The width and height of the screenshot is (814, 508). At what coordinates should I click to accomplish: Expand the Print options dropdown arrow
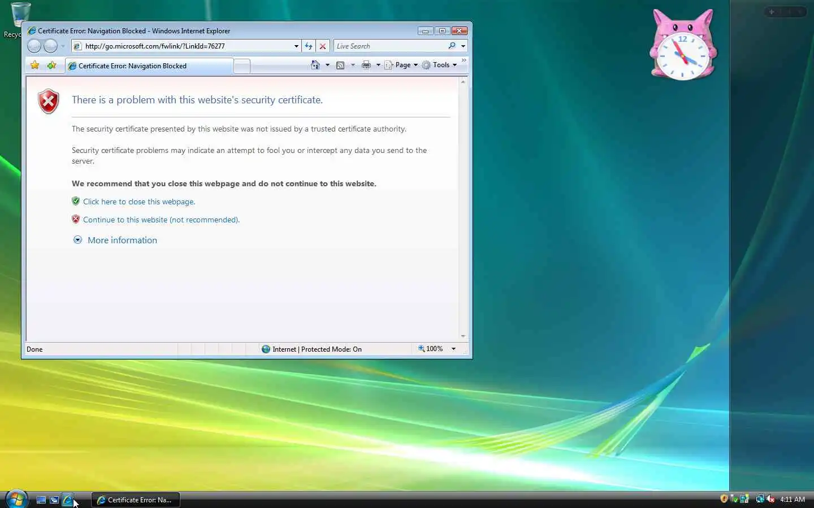[x=378, y=65]
